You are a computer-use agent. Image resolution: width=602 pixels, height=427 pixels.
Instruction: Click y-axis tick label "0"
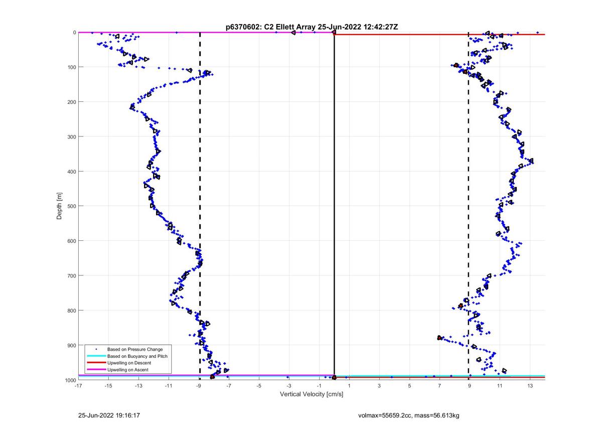[74, 33]
